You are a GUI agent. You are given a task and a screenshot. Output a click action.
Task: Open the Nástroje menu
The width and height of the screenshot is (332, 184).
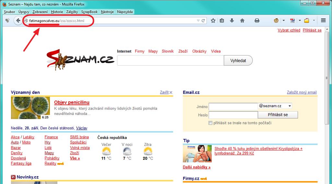click(x=107, y=12)
